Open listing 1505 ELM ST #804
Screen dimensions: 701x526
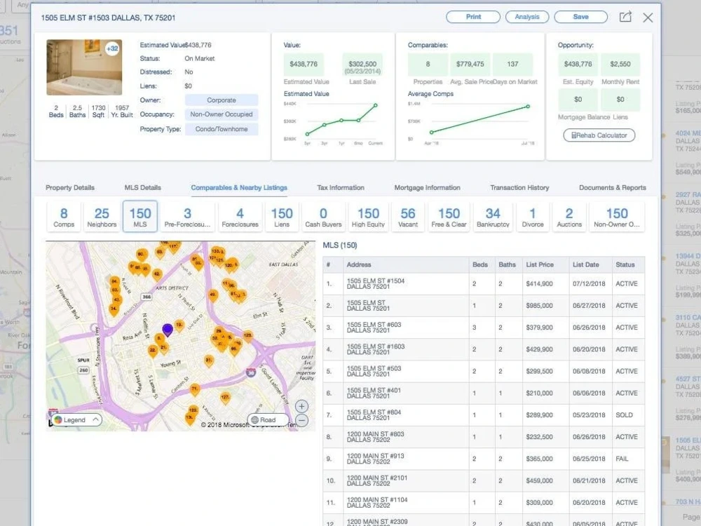pyautogui.click(x=484, y=415)
